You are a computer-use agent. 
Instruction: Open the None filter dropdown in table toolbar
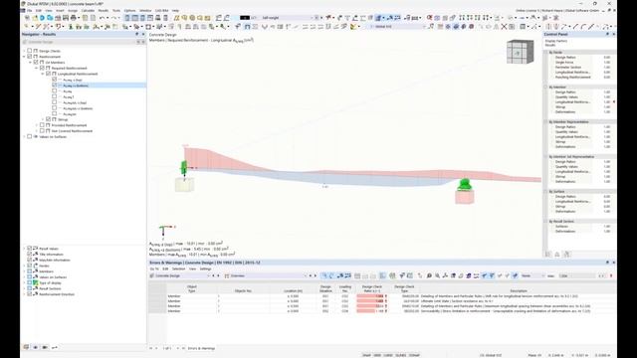click(532, 276)
